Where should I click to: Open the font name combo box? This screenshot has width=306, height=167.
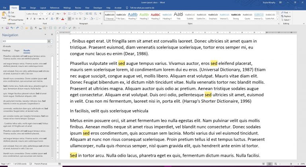[33, 14]
